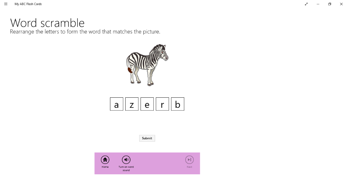The image size is (347, 184).
Task: Turn on word sound speaker icon
Action: click(x=126, y=160)
